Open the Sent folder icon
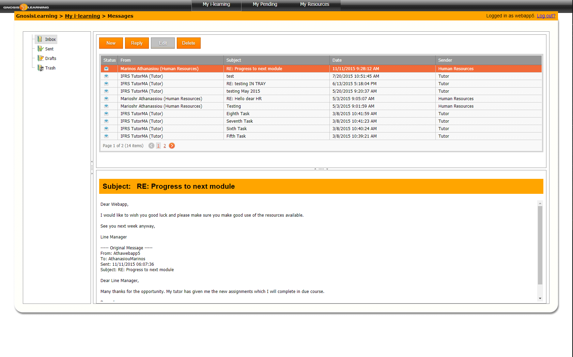The image size is (573, 357). pos(41,49)
